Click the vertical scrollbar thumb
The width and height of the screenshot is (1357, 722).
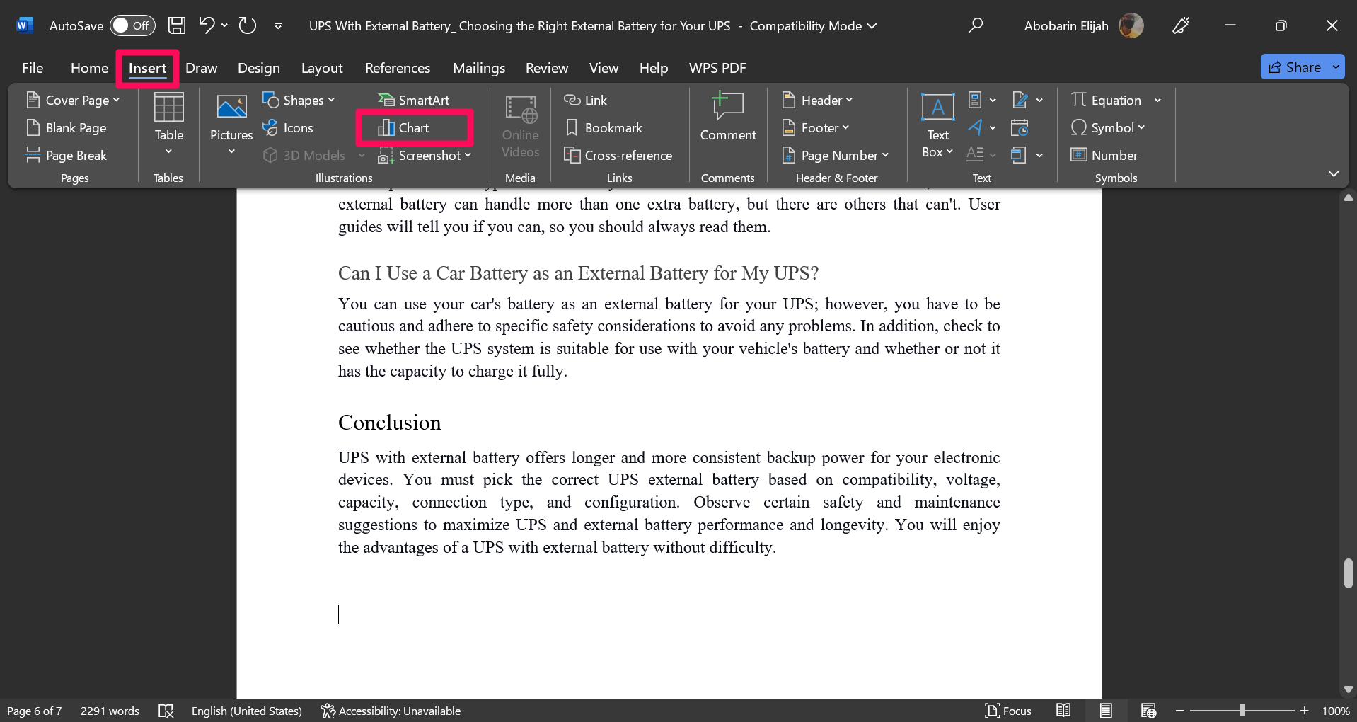(1348, 573)
